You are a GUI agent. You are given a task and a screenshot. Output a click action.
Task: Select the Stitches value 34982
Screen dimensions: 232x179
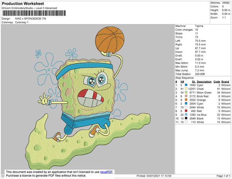pos(226,3)
